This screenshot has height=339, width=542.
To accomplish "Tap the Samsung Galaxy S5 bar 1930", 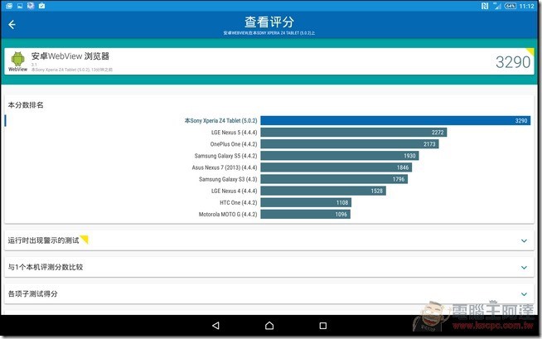I will 340,156.
